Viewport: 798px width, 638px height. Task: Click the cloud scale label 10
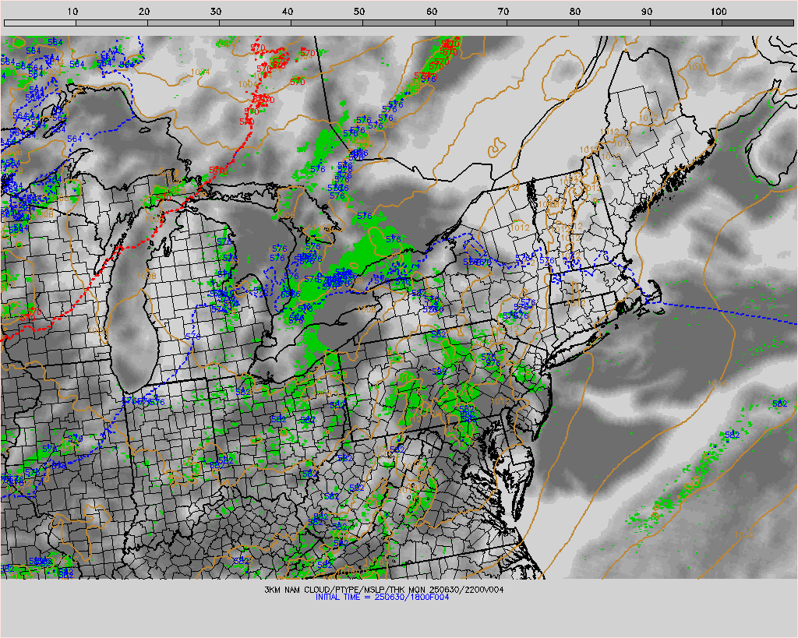pos(72,12)
